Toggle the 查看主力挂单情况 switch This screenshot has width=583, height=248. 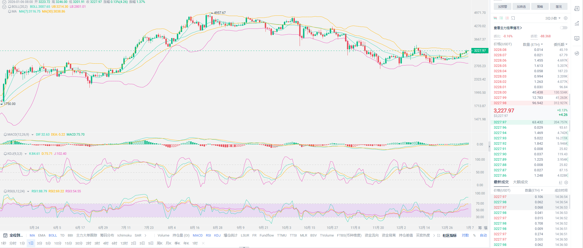(x=564, y=28)
